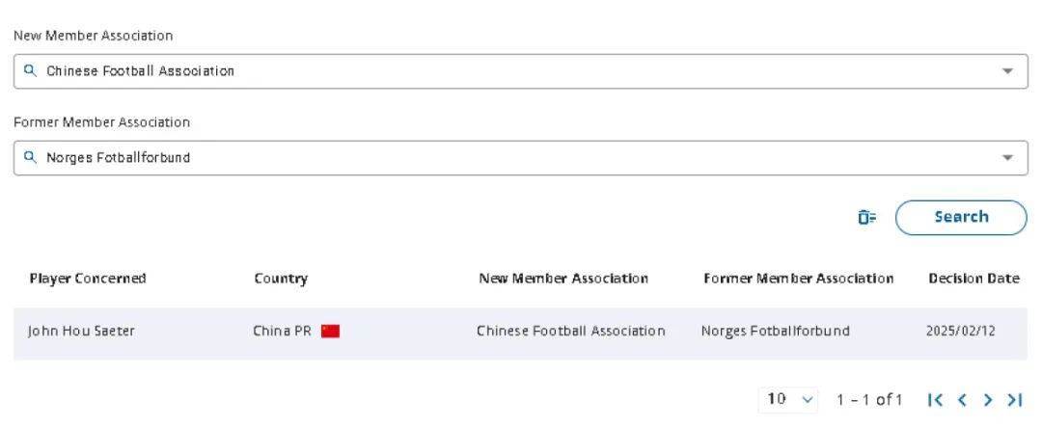Click the New Member Association column header
The height and width of the screenshot is (427, 1042).
click(x=563, y=279)
